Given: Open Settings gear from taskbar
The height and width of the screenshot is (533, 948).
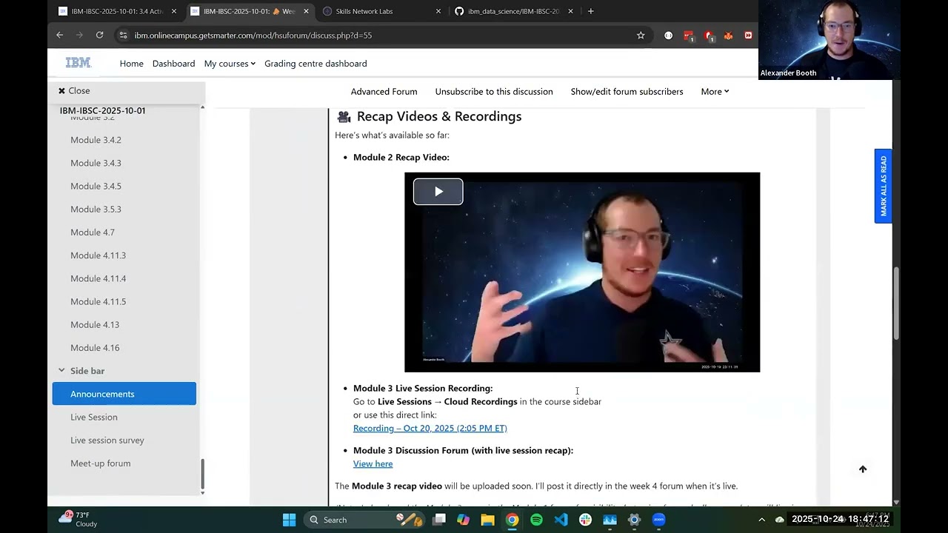Looking at the screenshot, I should tap(634, 520).
